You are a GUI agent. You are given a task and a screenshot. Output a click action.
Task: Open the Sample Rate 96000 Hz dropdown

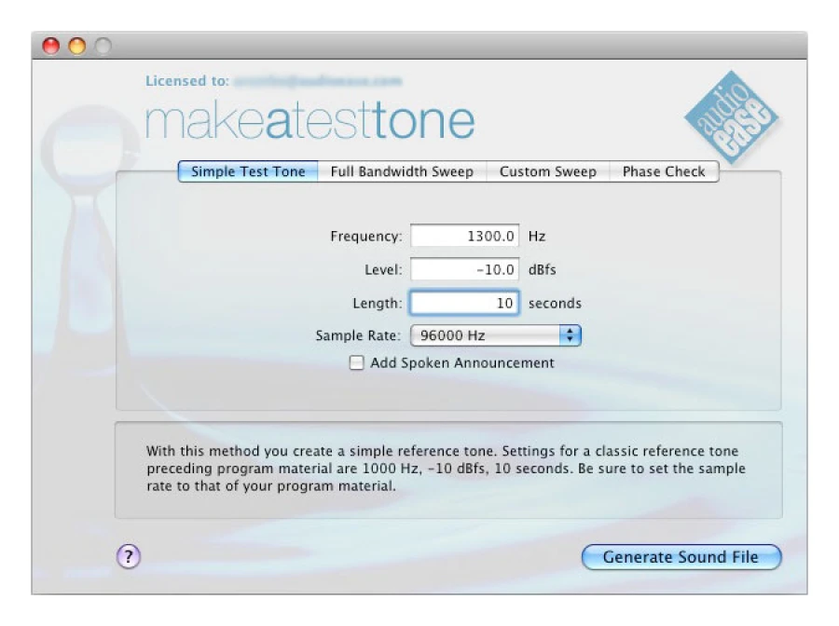496,335
